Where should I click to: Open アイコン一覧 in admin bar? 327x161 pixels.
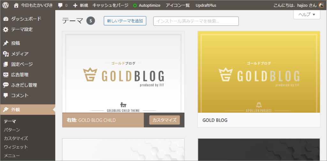(x=178, y=5)
